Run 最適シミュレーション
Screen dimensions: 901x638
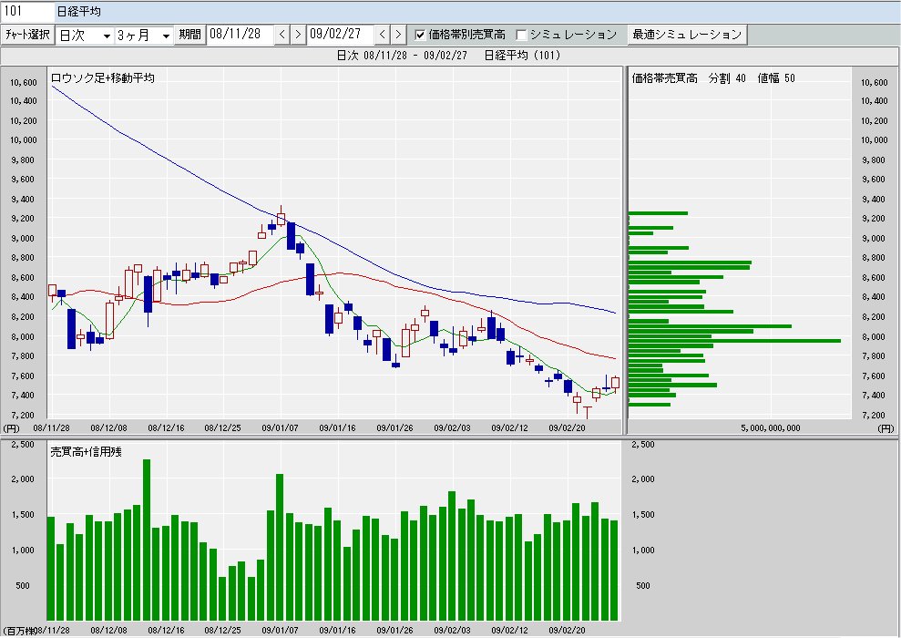pyautogui.click(x=687, y=35)
